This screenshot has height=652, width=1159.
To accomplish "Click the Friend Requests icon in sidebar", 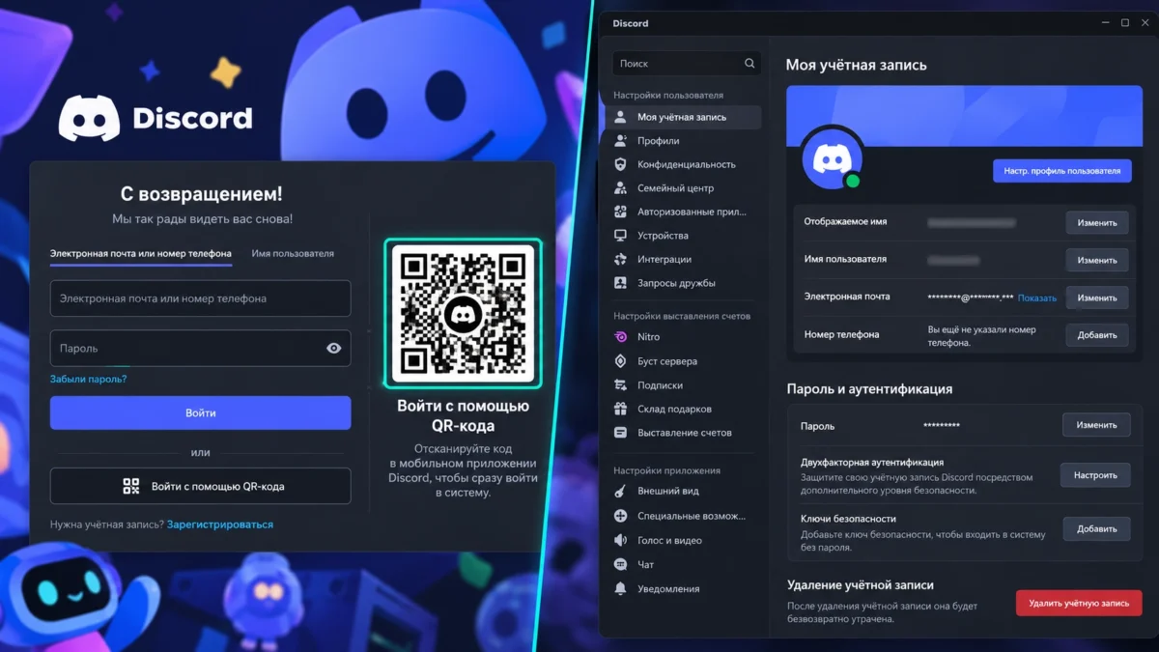I will 620,283.
